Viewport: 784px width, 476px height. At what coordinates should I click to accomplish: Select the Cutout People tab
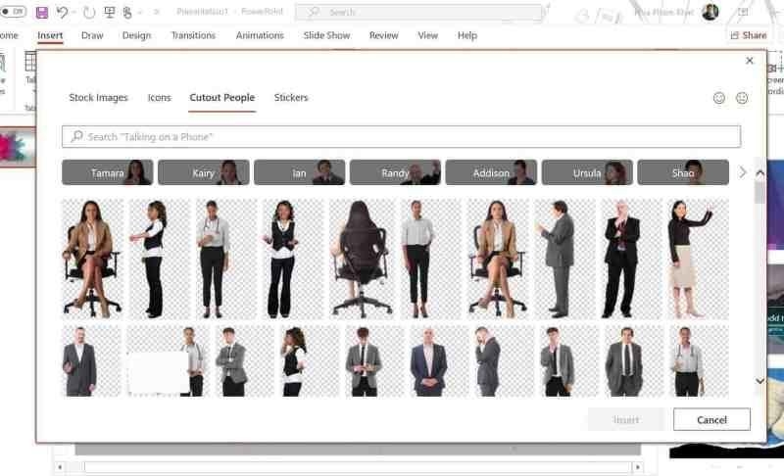click(222, 97)
